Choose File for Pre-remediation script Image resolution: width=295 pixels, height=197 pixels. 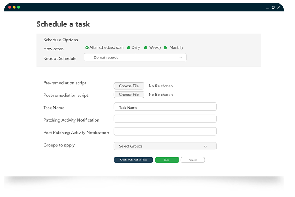point(129,86)
